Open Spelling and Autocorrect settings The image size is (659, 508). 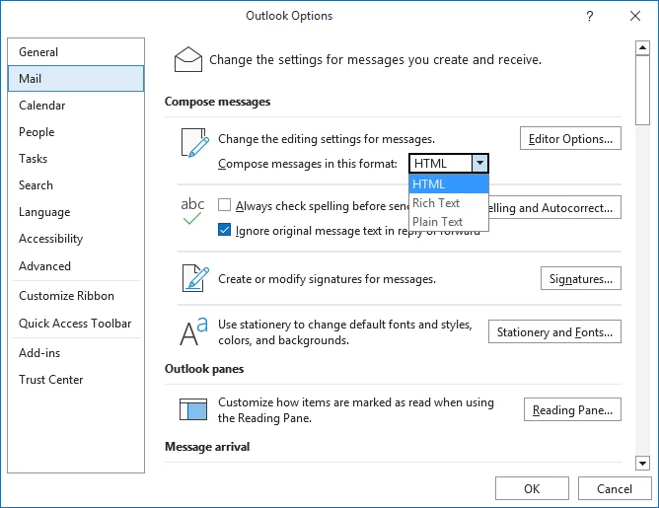tap(554, 207)
